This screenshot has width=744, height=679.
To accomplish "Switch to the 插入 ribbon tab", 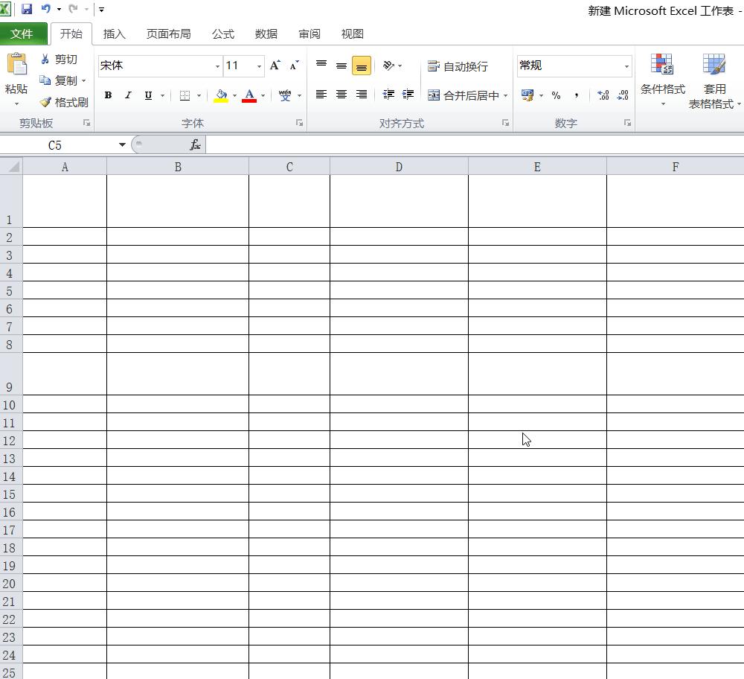I will [115, 34].
